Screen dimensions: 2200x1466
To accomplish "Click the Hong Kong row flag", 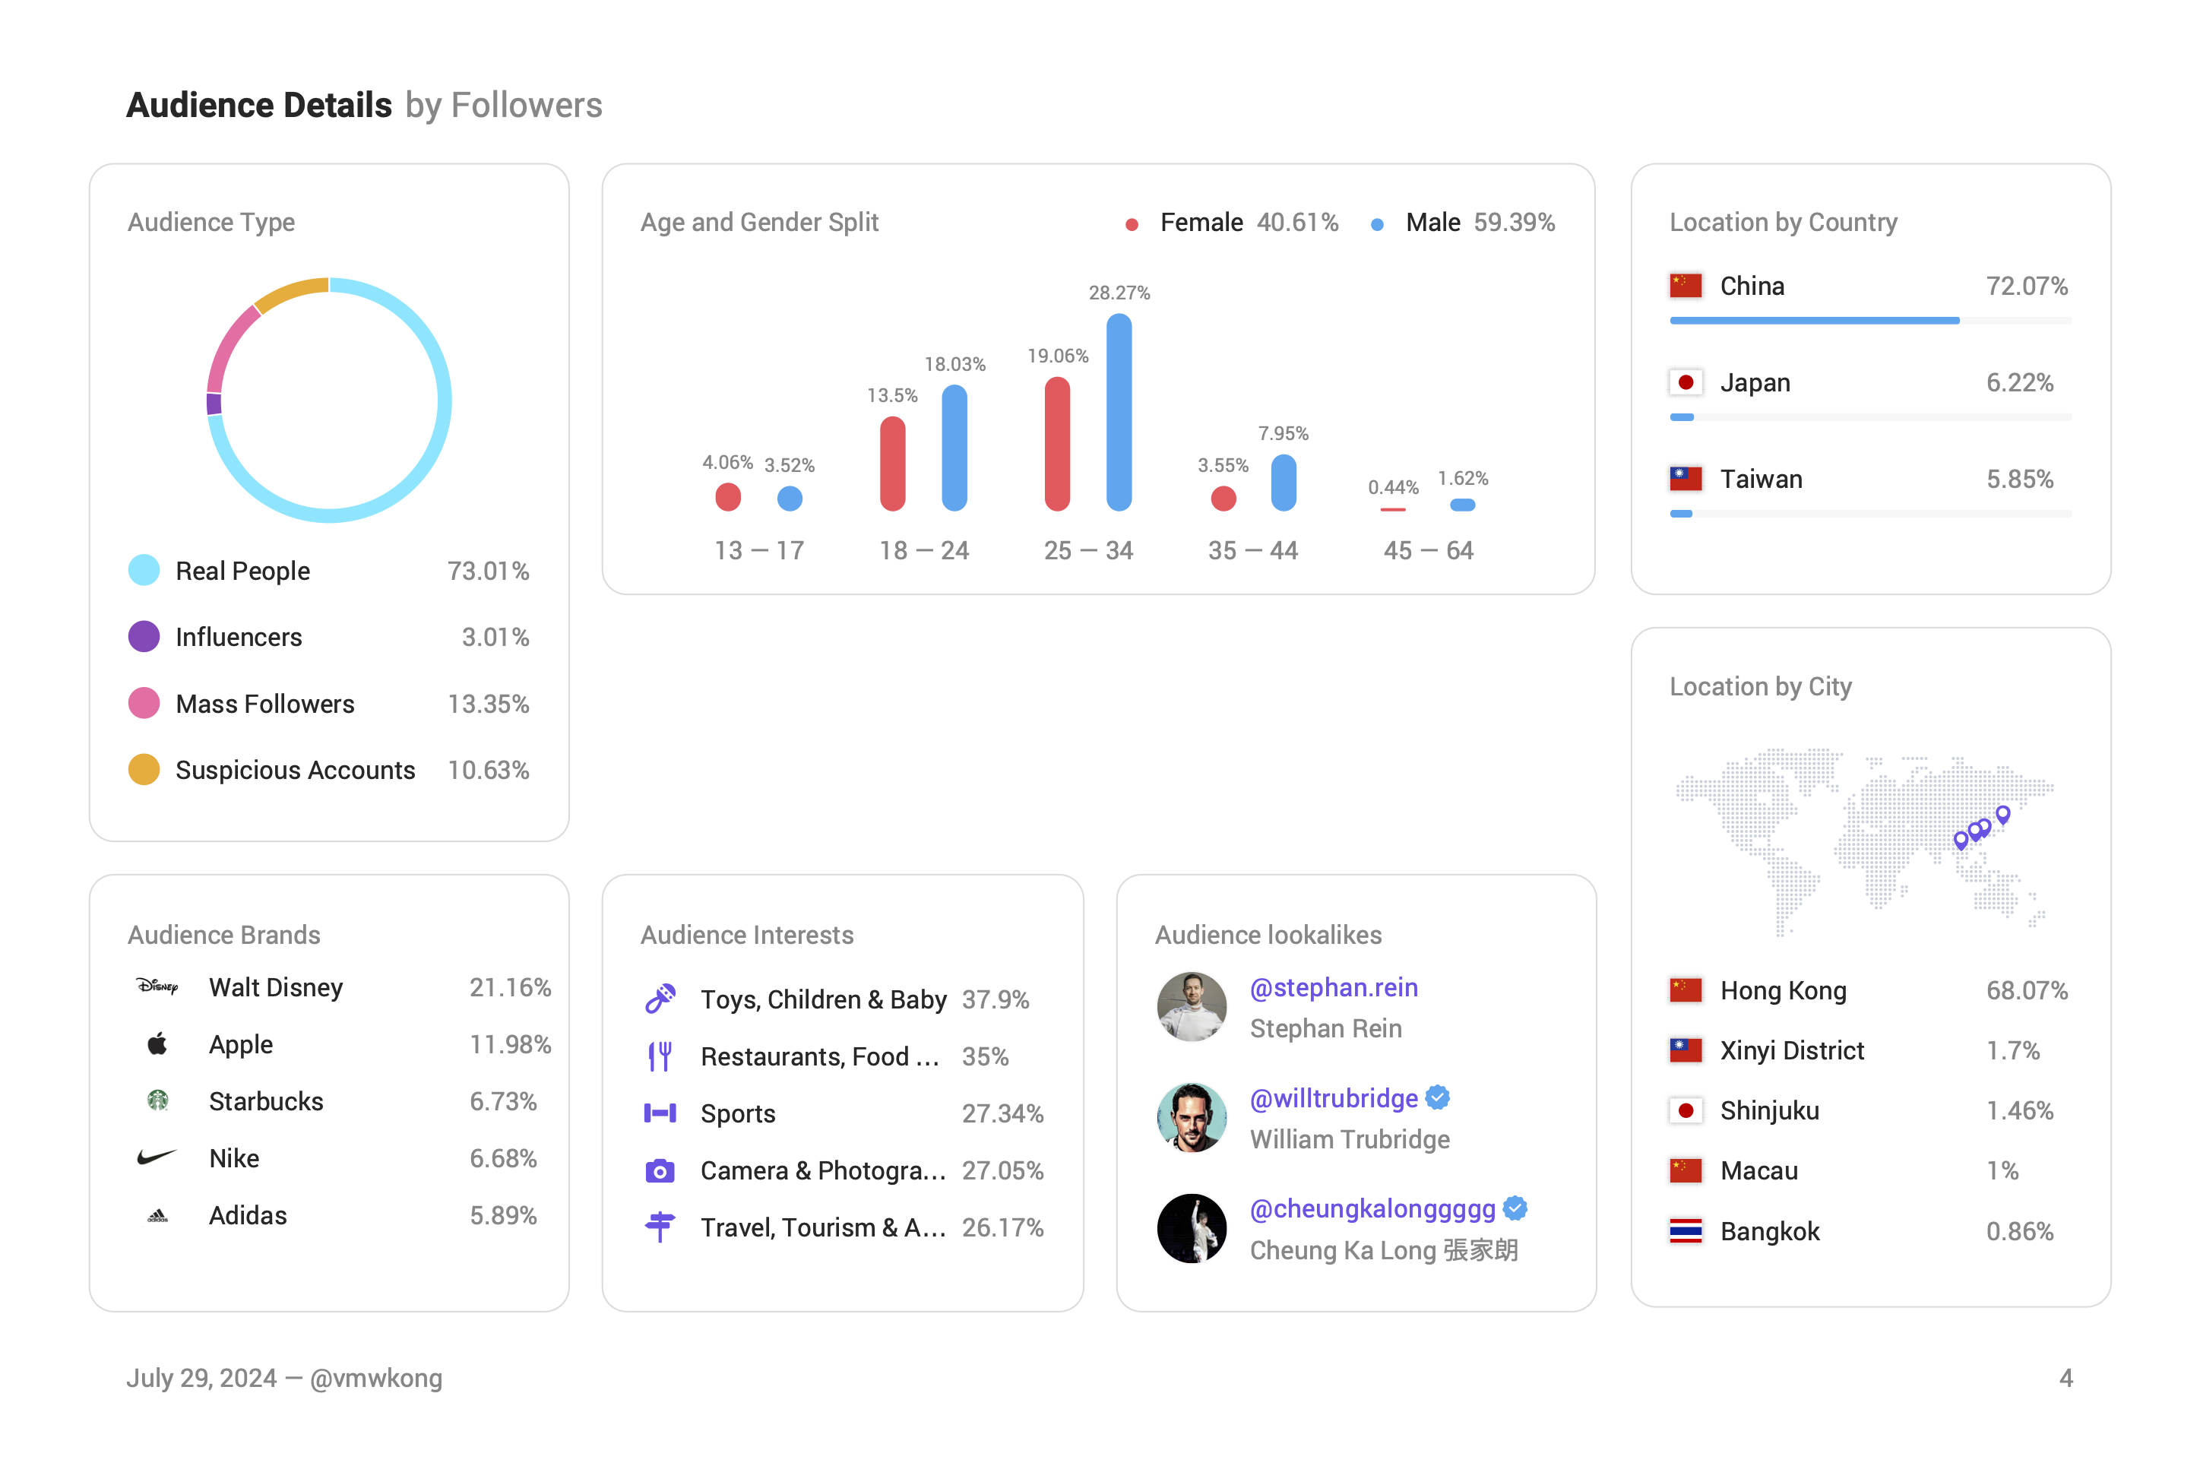I will click(1685, 989).
